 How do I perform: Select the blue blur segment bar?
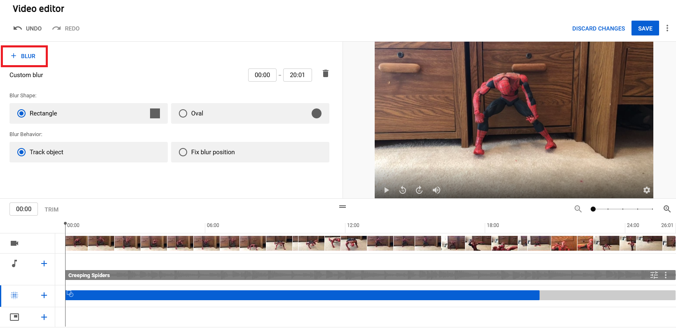302,295
